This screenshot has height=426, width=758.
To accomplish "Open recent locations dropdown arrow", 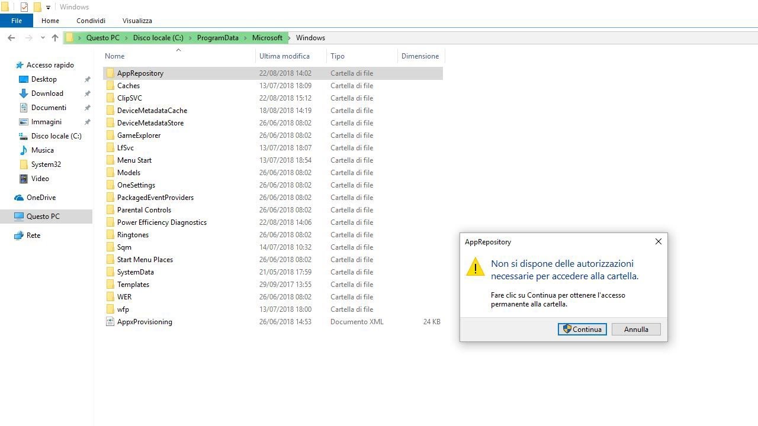I will 43,38.
